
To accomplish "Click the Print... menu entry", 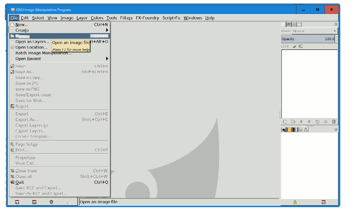I will (60, 150).
